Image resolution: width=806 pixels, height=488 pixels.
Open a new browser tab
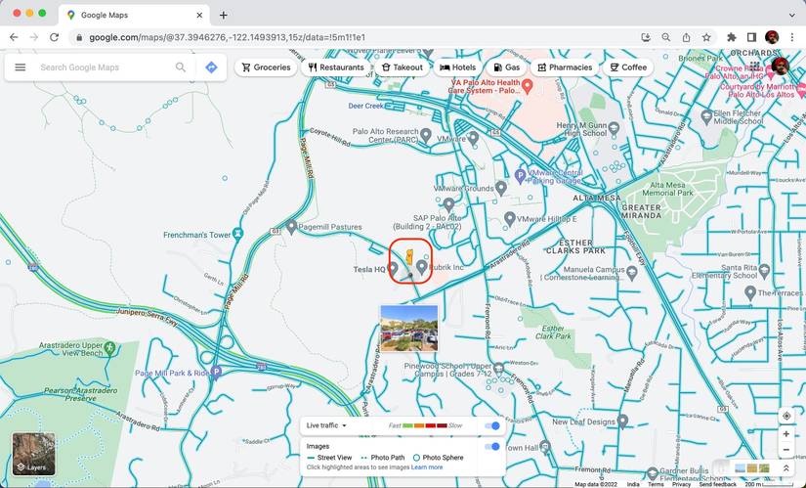tap(223, 15)
